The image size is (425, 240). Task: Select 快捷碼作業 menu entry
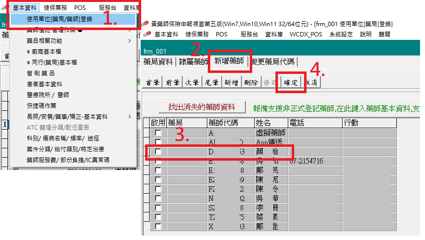click(x=41, y=106)
